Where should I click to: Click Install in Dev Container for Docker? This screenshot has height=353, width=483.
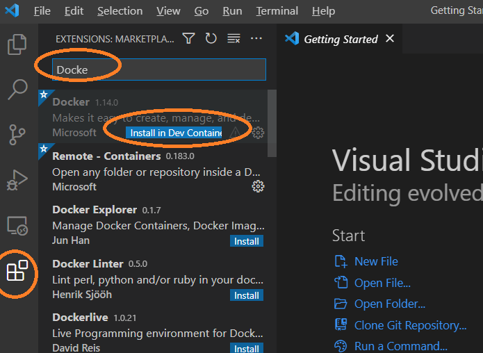174,133
